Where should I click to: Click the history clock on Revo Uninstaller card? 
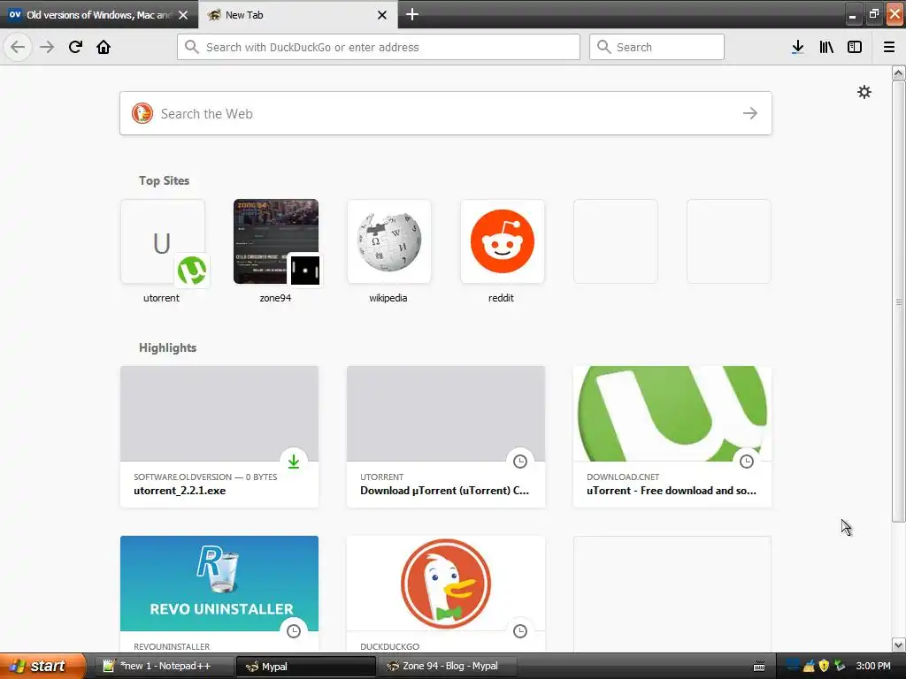pos(294,631)
